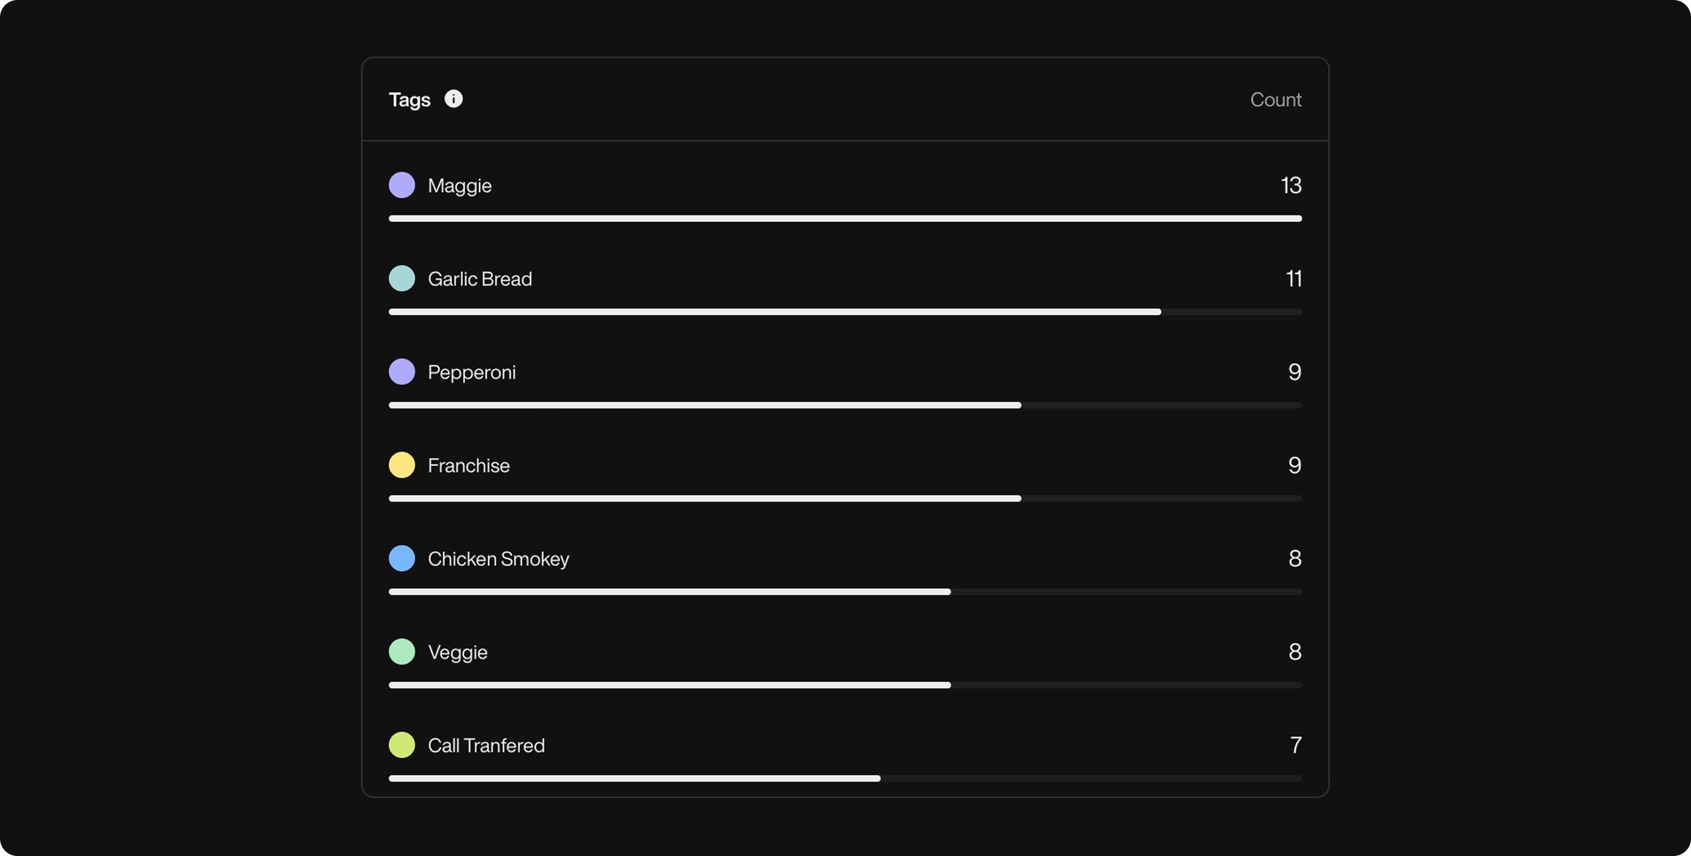Select the count 9 for Pepperoni

(1295, 372)
